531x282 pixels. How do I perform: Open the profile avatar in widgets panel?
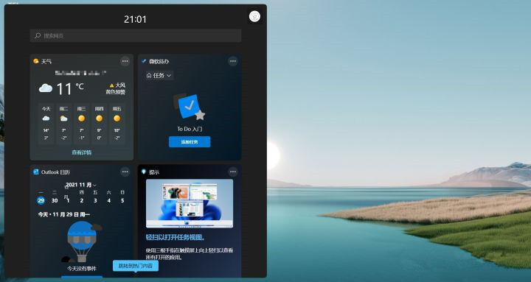[254, 16]
